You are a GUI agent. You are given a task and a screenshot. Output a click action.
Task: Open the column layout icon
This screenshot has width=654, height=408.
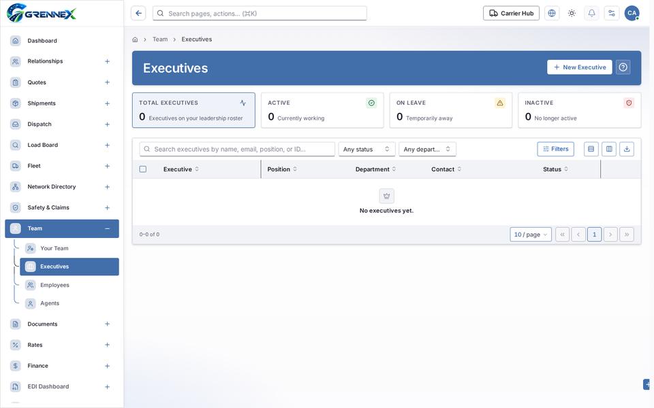pos(609,149)
